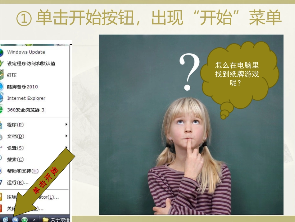Choose the 注销 log-off entry
The image size is (295, 222).
(x=35, y=197)
